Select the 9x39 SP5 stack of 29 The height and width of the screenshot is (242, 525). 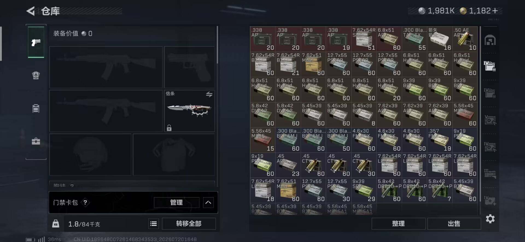coord(364,191)
